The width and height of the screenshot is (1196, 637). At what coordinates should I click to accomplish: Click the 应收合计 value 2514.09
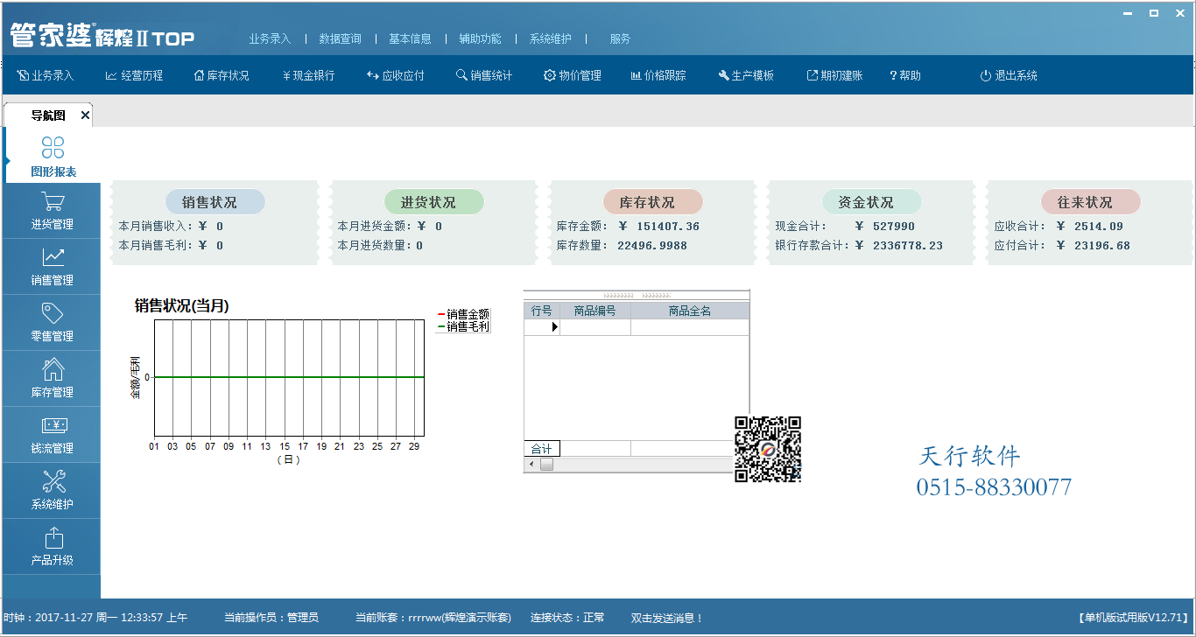click(x=1099, y=227)
